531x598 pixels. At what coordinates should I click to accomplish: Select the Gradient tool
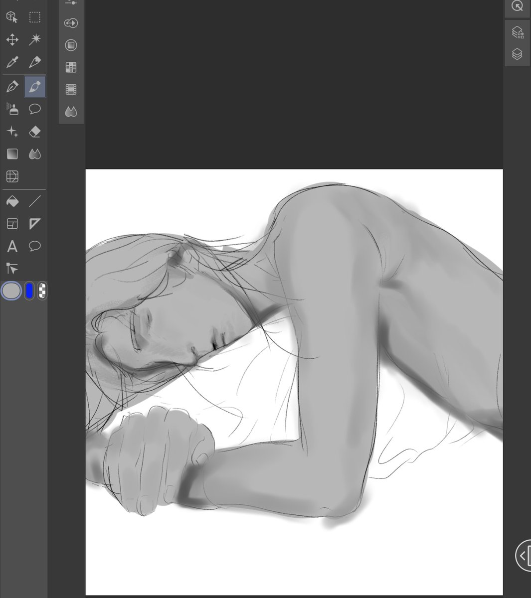click(x=12, y=154)
